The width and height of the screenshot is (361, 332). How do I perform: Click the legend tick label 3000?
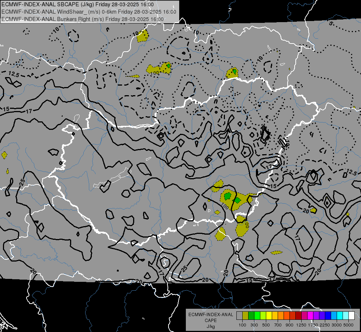click(x=336, y=325)
